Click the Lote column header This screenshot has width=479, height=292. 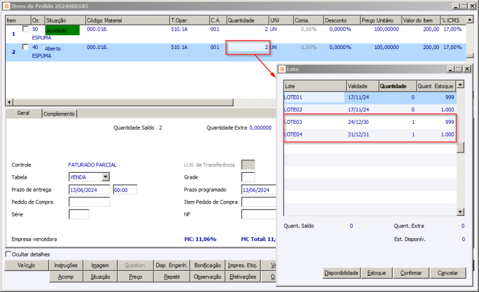pos(315,86)
